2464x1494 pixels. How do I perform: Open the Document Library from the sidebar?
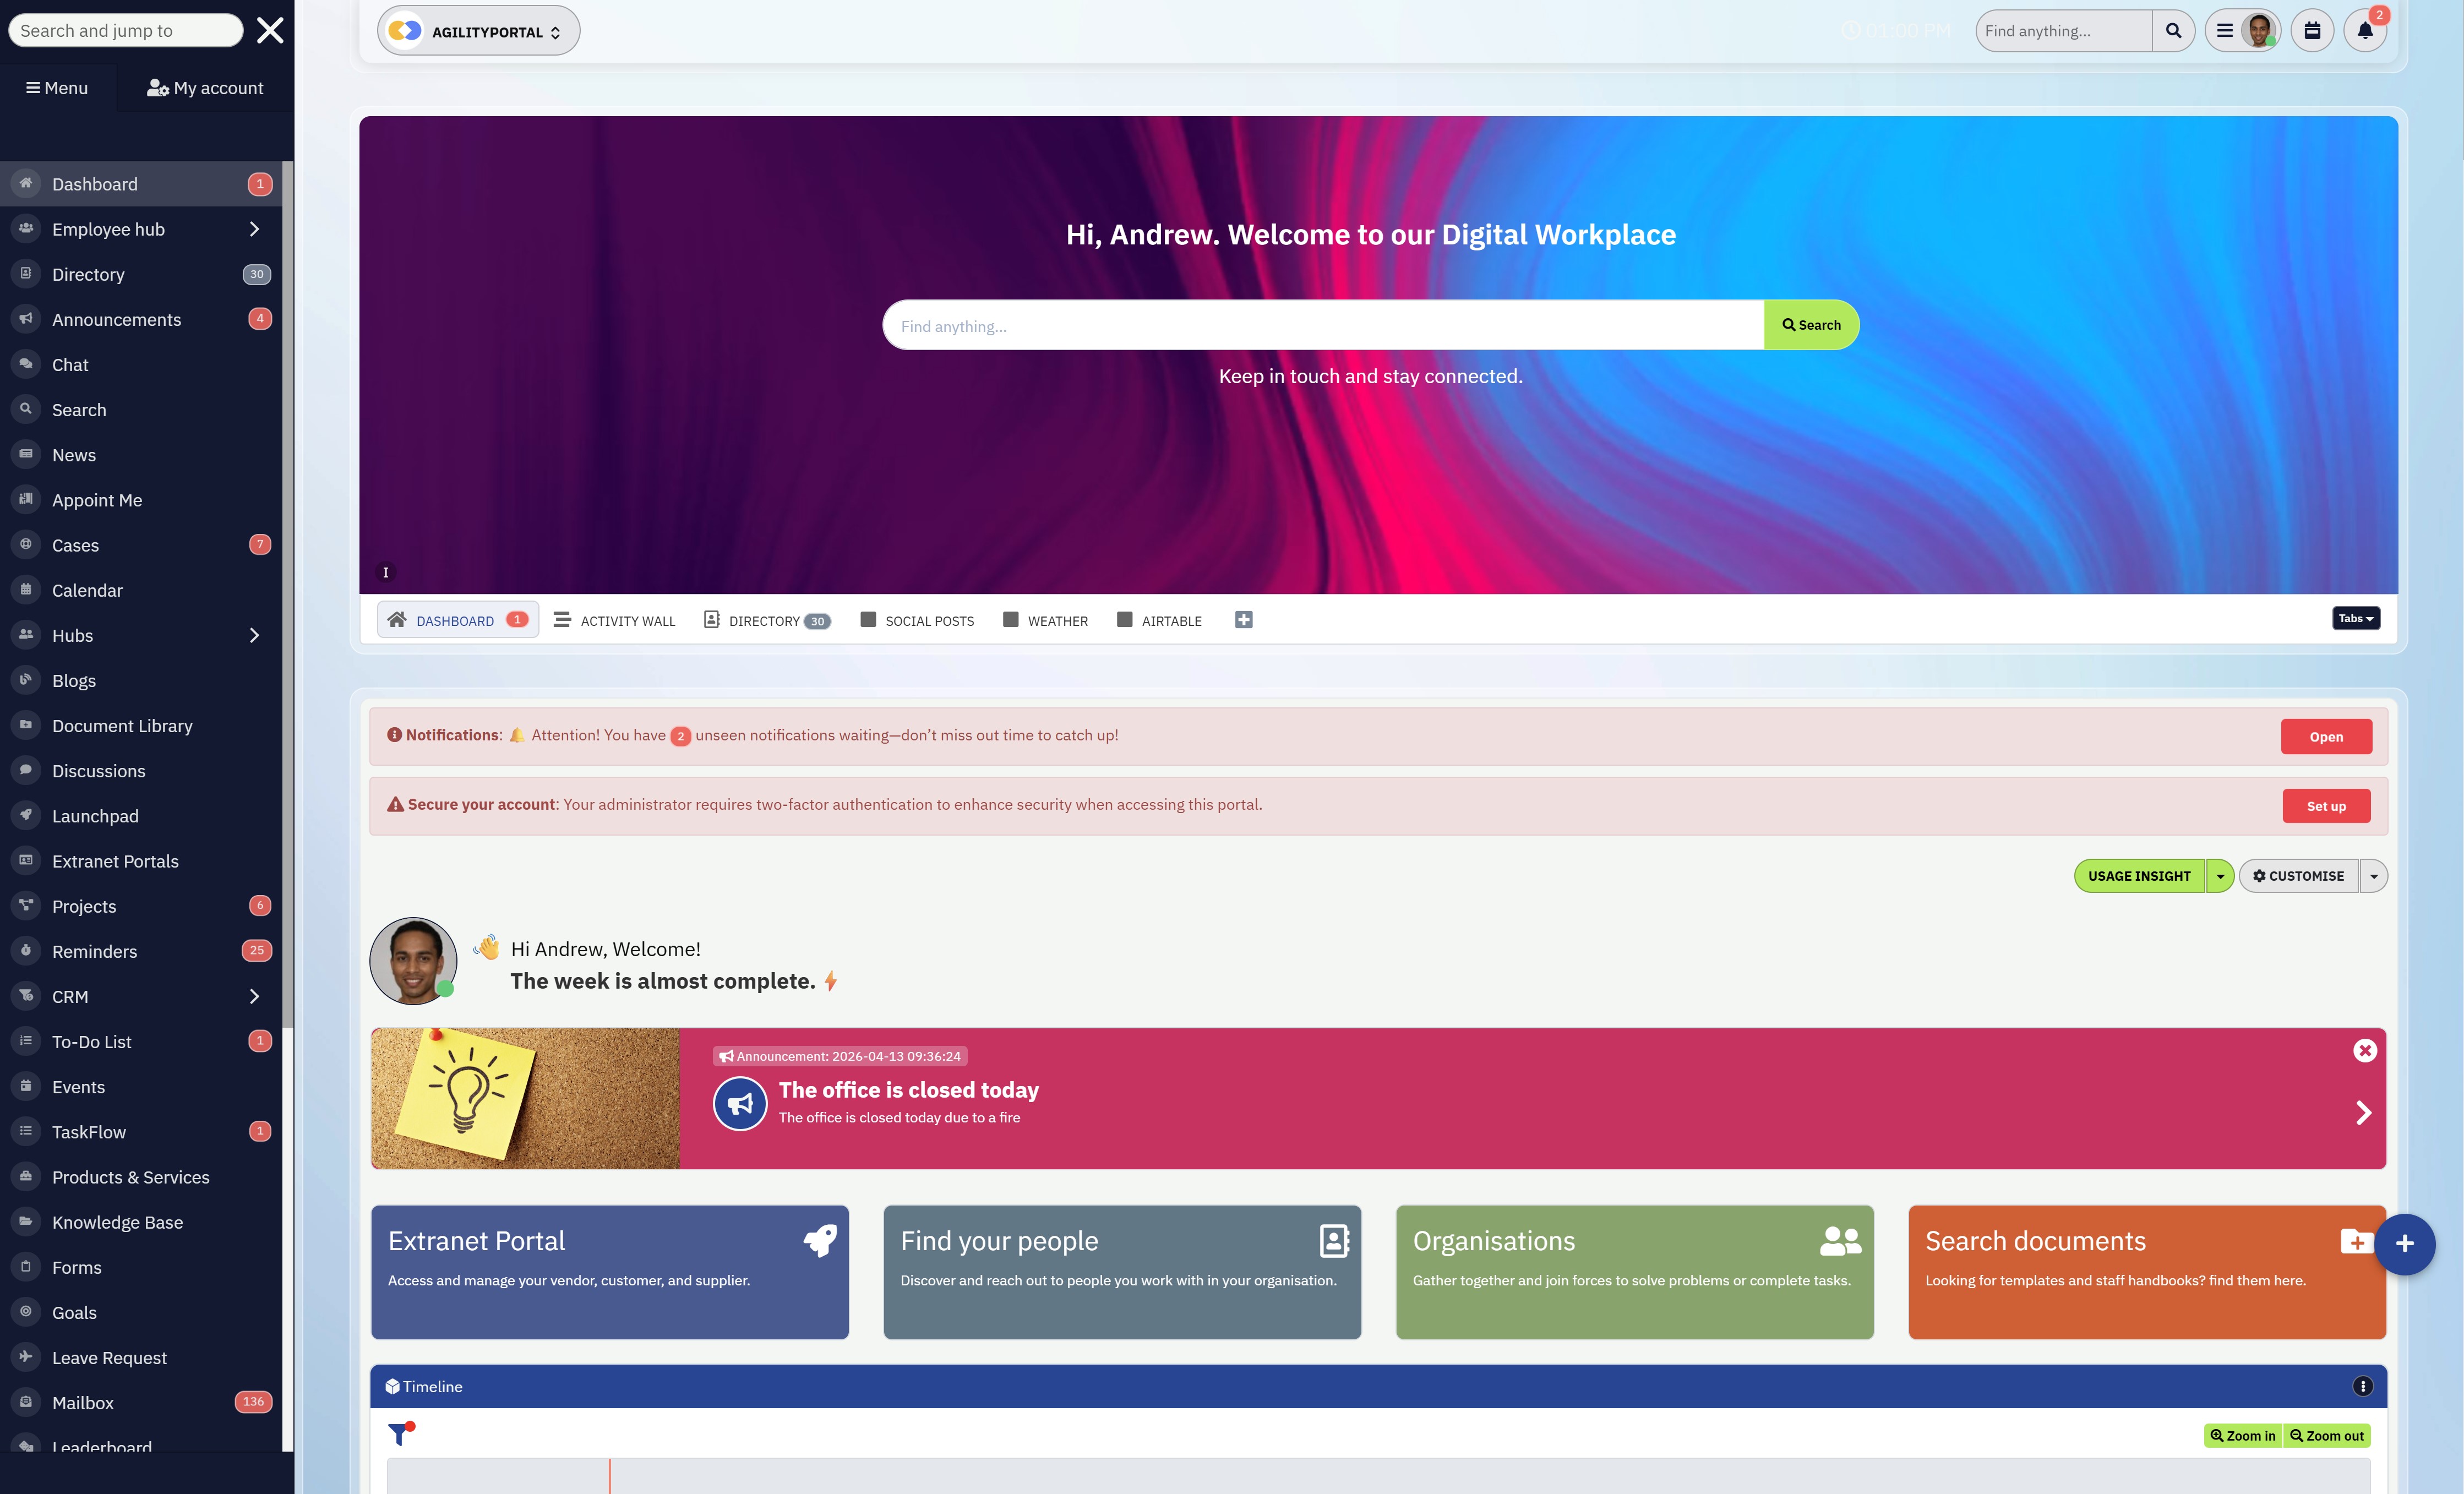pyautogui.click(x=122, y=725)
